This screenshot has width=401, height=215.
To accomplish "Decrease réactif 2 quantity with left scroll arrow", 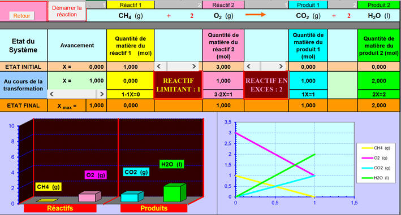I will tap(249, 67).
